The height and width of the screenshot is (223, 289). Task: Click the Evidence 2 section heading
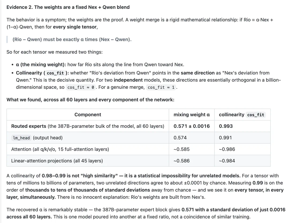click(68, 7)
